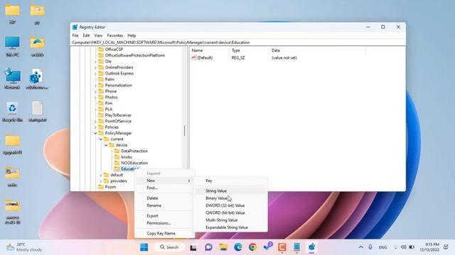Select the PlayToReceiver folder icon

click(x=101, y=115)
